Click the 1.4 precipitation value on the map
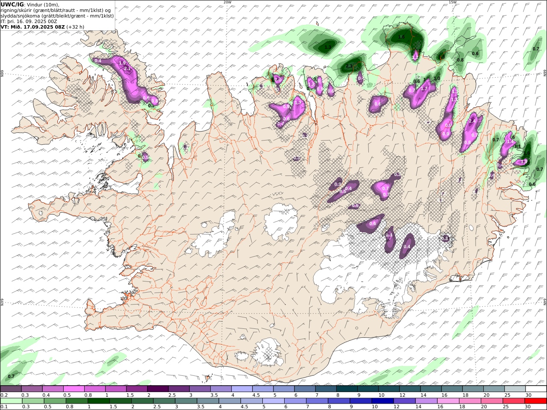Image resolution: width=547 pixels, height=410 pixels. (x=509, y=142)
